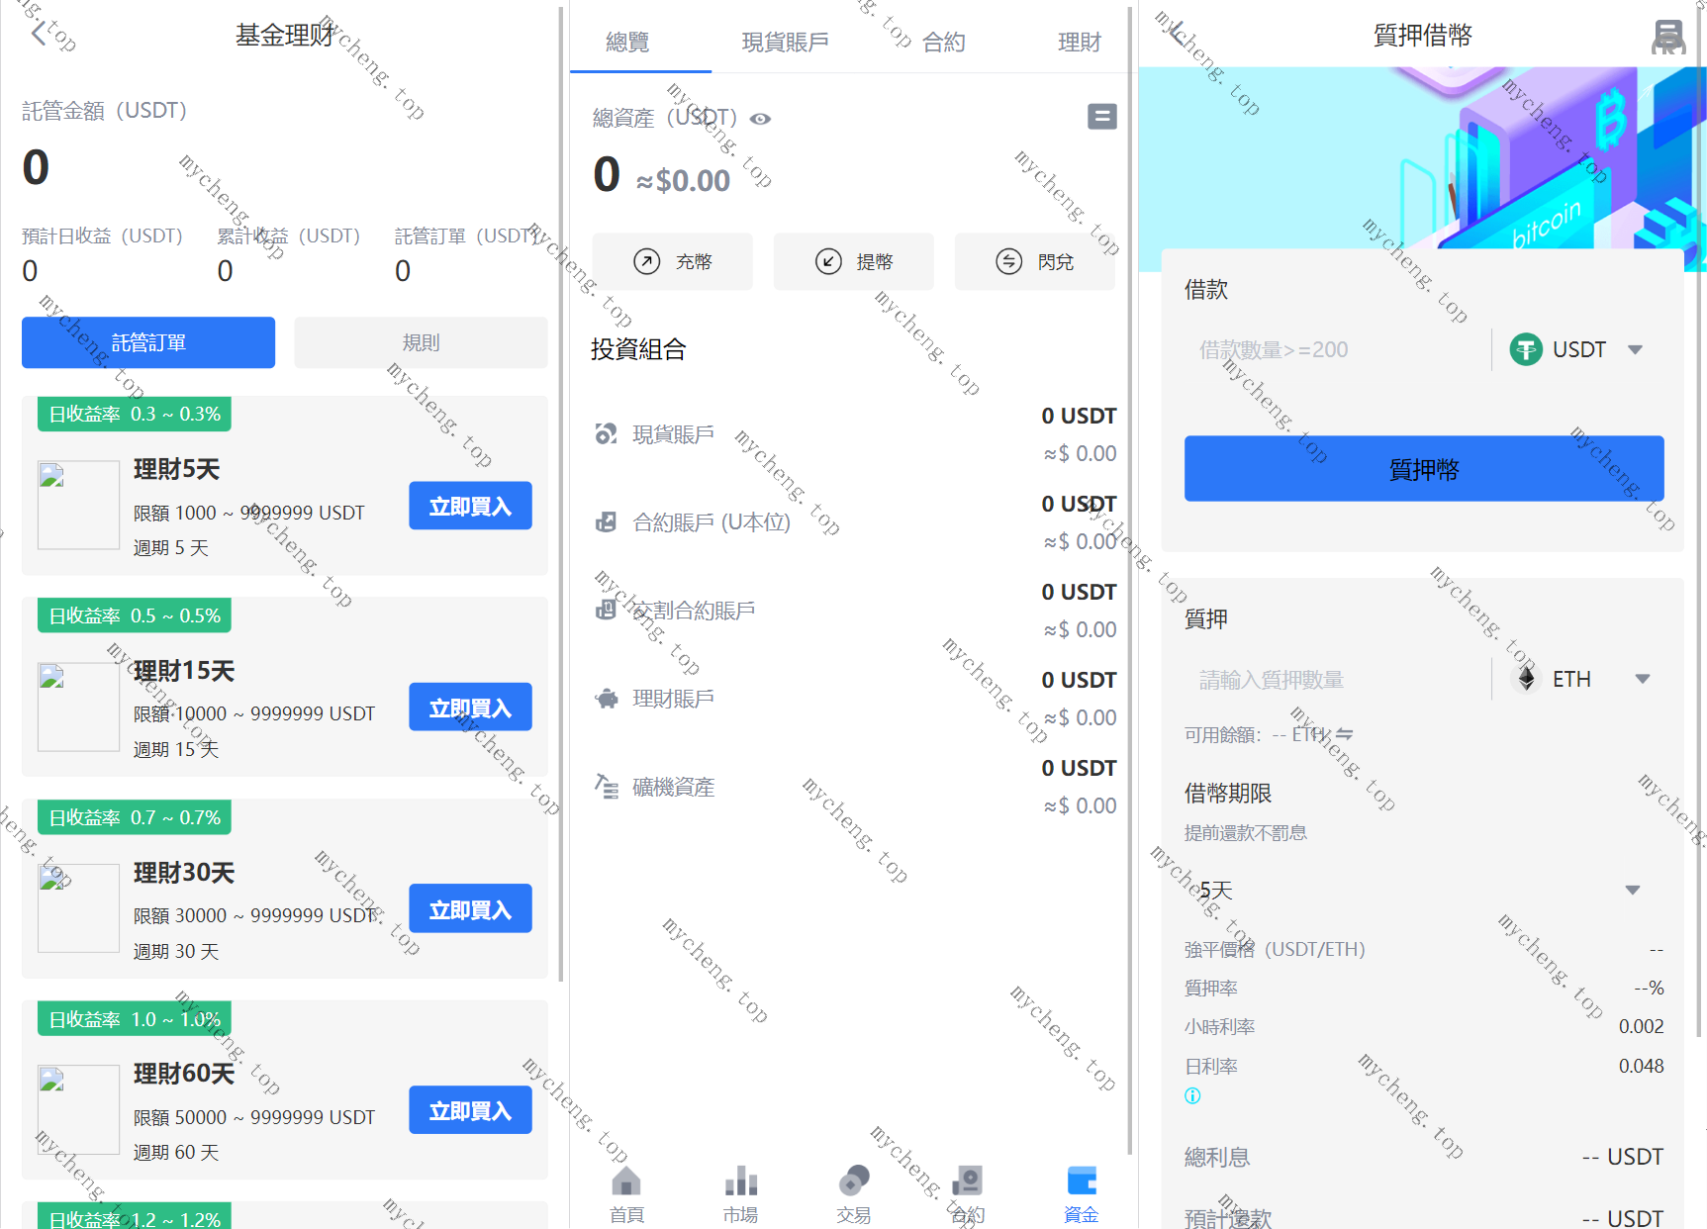The height and width of the screenshot is (1229, 1707).
Task: Select the Rules toggle button
Action: [x=421, y=342]
